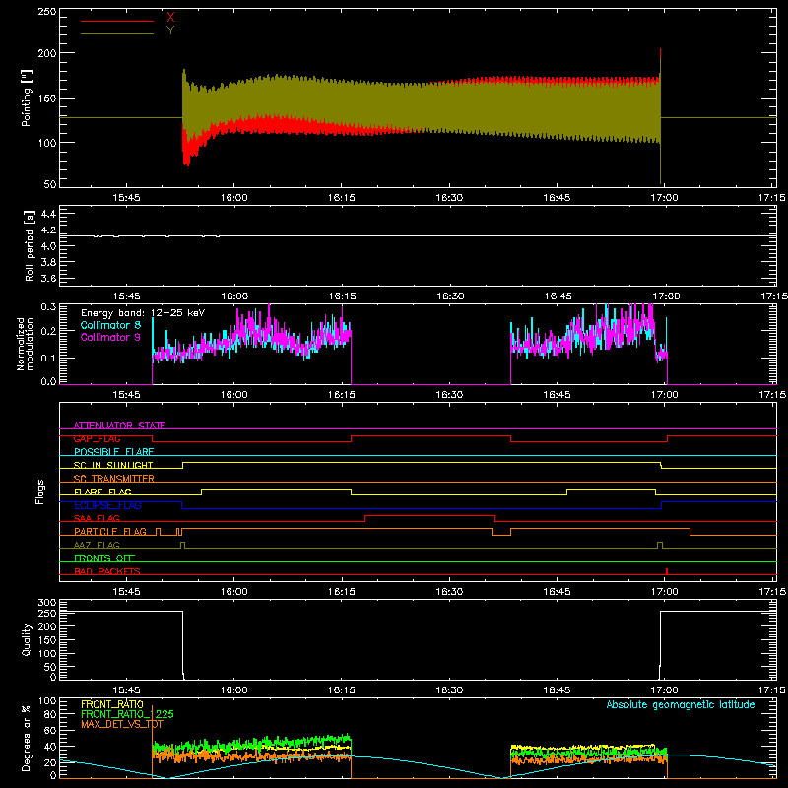
Task: Click the 4.4 tick on Roll period axis
Action: click(x=48, y=214)
